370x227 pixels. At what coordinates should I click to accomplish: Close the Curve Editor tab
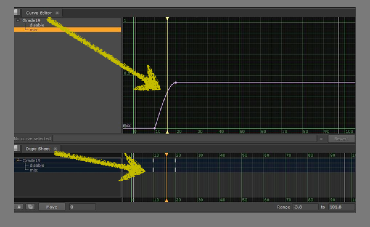point(57,13)
